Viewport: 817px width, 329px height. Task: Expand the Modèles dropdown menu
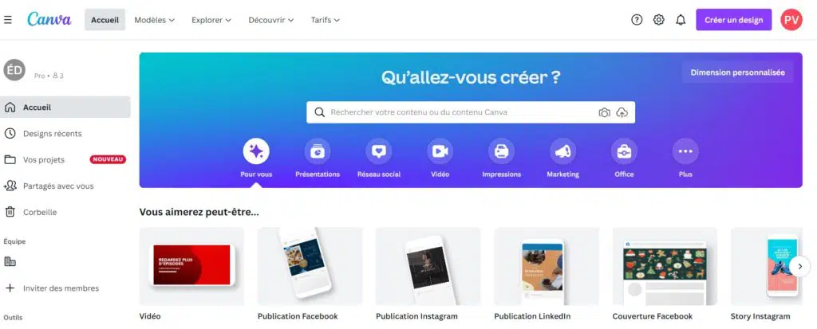pos(154,20)
